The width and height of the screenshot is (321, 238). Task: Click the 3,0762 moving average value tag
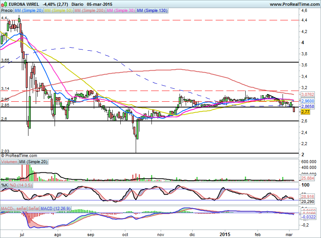[x=308, y=94]
